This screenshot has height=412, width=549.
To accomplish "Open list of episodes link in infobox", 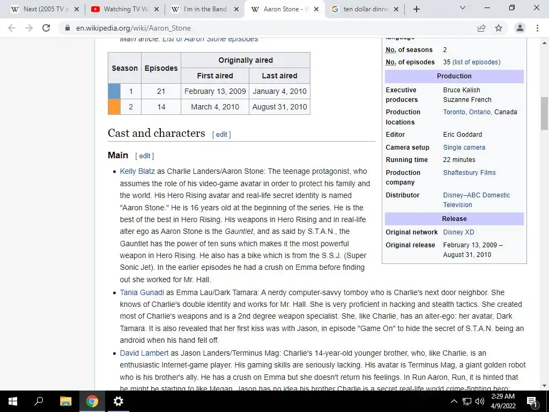I will tap(476, 62).
